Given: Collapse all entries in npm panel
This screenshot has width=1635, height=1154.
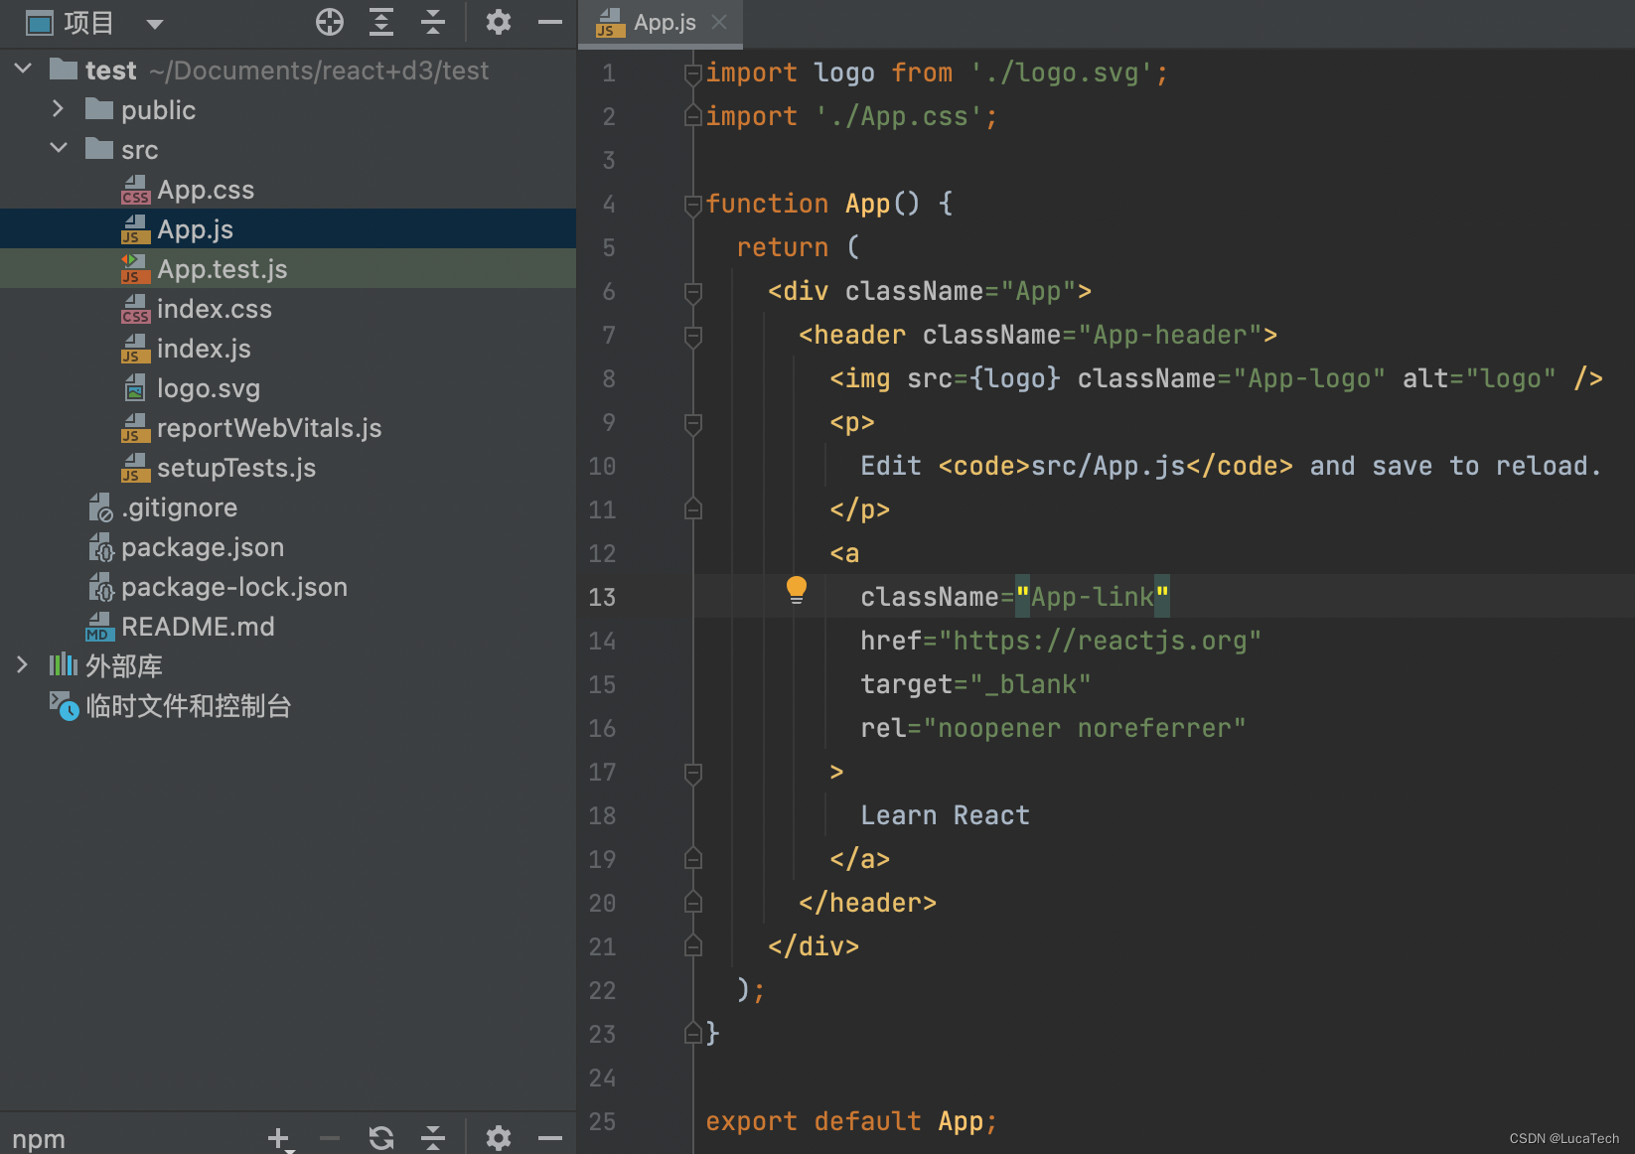Looking at the screenshot, I should pyautogui.click(x=433, y=1138).
